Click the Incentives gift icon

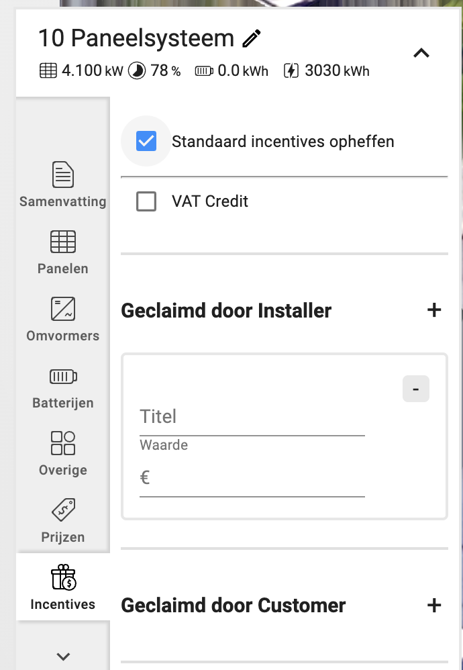point(63,577)
